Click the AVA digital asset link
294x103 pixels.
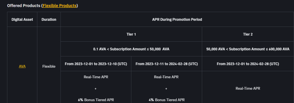pos(22,66)
